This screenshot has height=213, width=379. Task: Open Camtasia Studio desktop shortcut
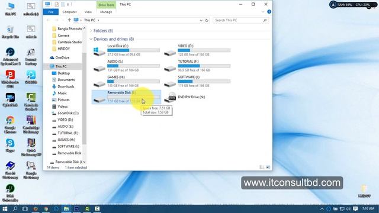click(x=31, y=102)
